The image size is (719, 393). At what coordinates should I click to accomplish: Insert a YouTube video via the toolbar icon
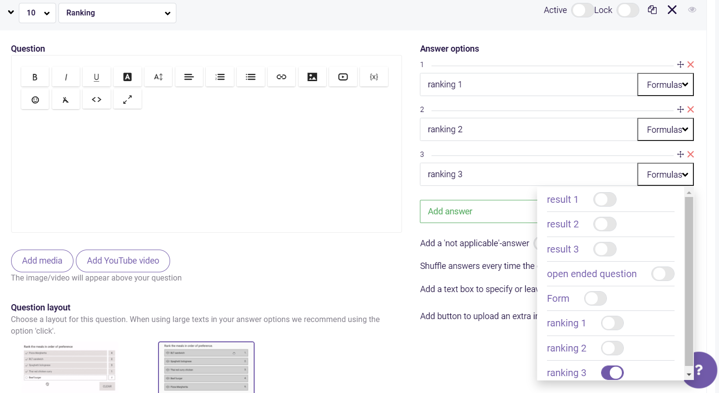343,76
